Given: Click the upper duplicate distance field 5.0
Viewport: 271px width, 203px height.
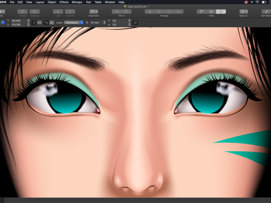Looking at the screenshot, I should (x=120, y=20).
